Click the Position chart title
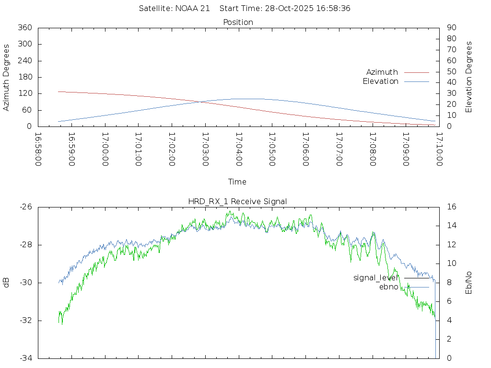The width and height of the screenshot is (491, 368). tap(238, 23)
